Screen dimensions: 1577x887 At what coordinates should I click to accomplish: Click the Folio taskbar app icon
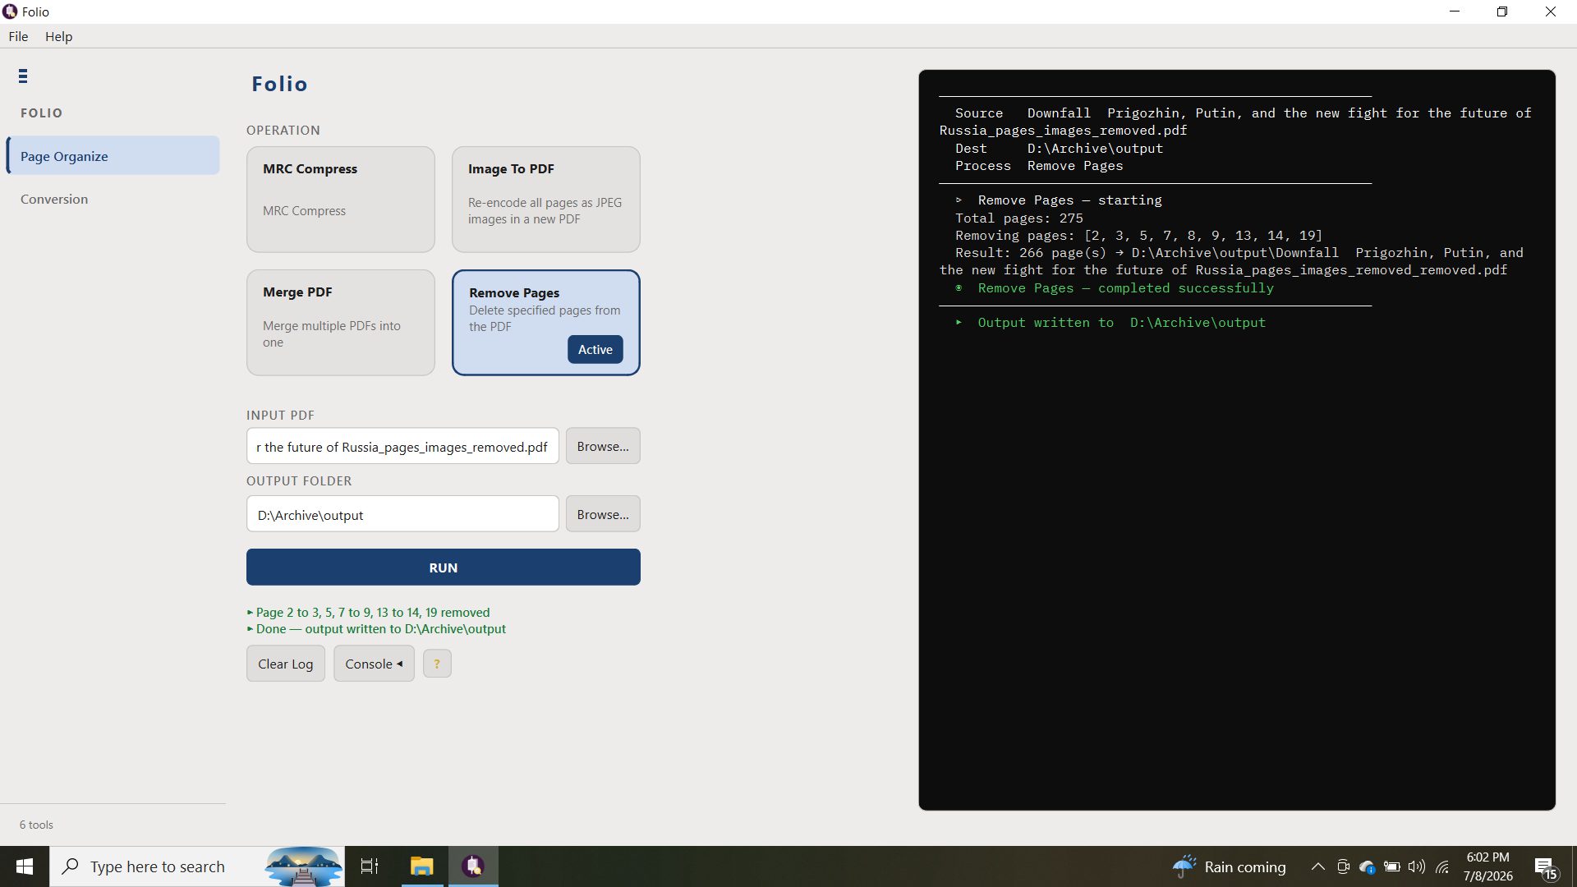(473, 866)
